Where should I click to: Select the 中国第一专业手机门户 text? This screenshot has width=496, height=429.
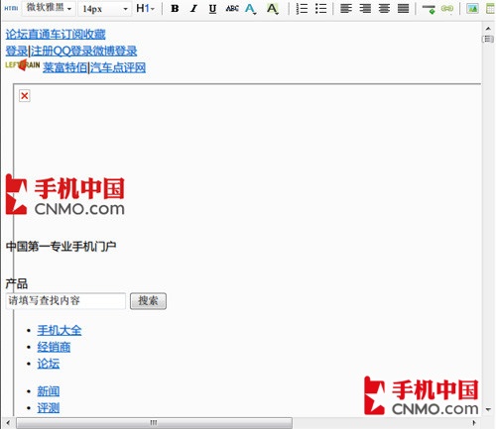point(61,247)
